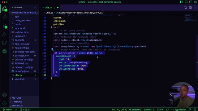
Task: Click the cursor position Ln 117, Col 8
Action: click(x=127, y=110)
